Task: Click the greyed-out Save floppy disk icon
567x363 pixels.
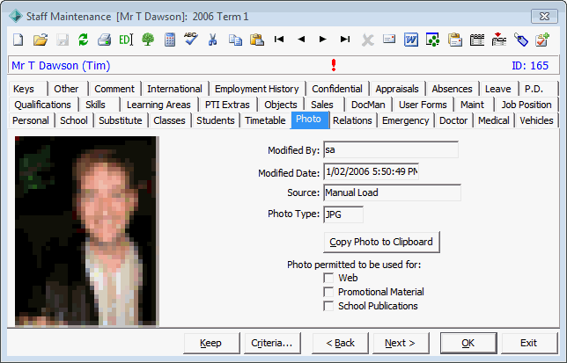Action: (63, 40)
